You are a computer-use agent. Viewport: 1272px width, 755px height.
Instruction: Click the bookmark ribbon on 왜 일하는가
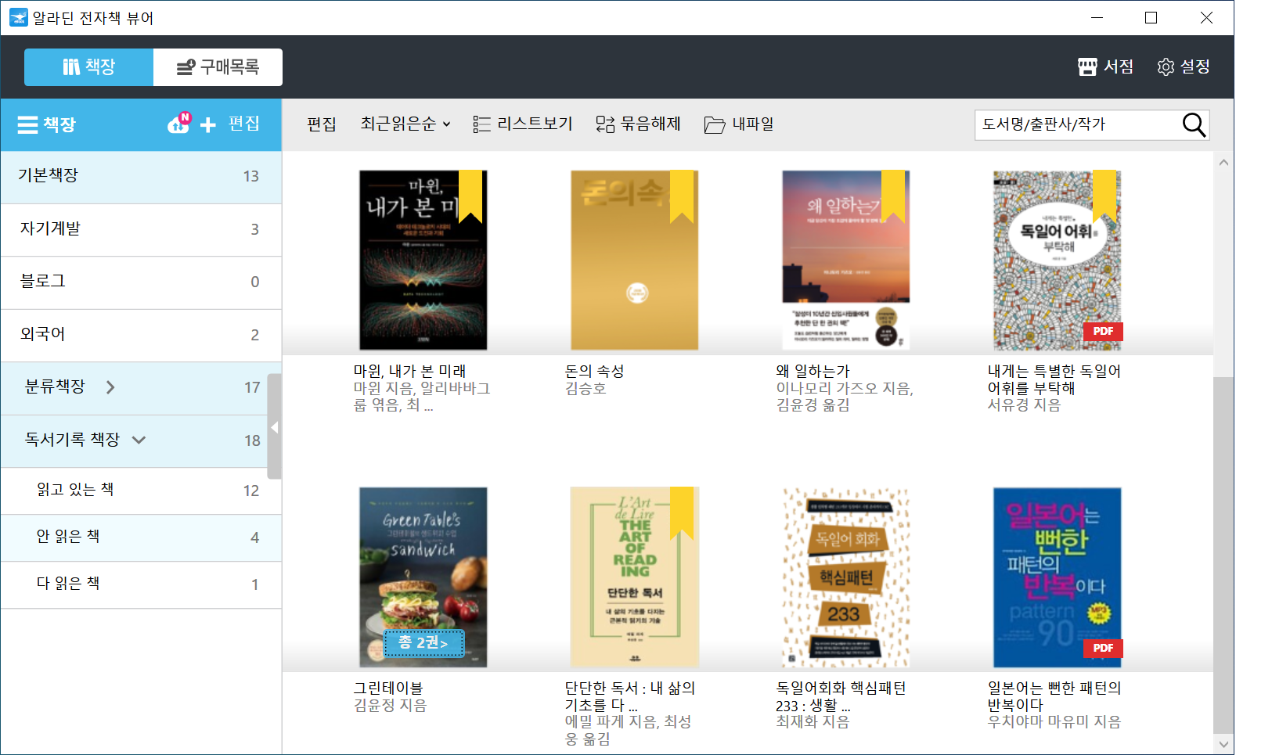coord(893,196)
